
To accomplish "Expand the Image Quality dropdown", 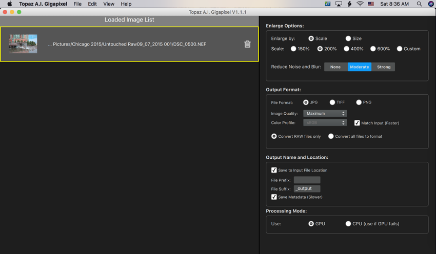I will click(325, 114).
